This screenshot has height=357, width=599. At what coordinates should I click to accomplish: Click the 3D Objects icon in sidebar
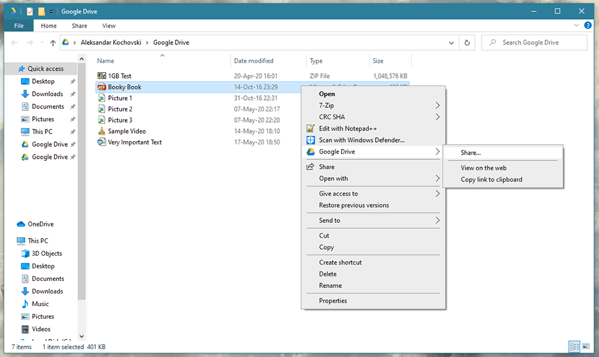click(x=25, y=253)
